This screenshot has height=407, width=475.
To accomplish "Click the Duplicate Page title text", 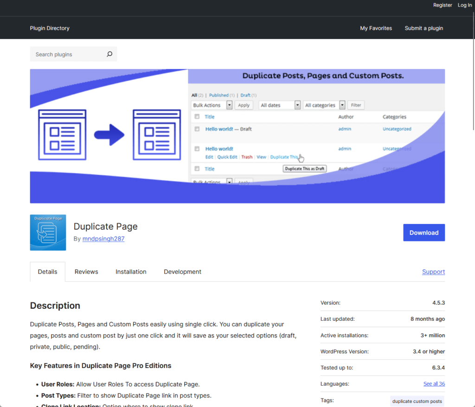I will (x=105, y=227).
